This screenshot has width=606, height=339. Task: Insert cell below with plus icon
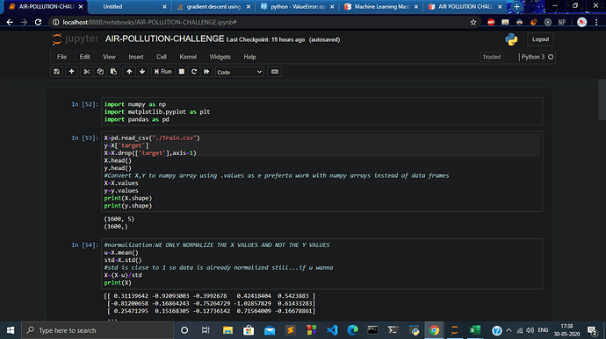click(x=71, y=72)
